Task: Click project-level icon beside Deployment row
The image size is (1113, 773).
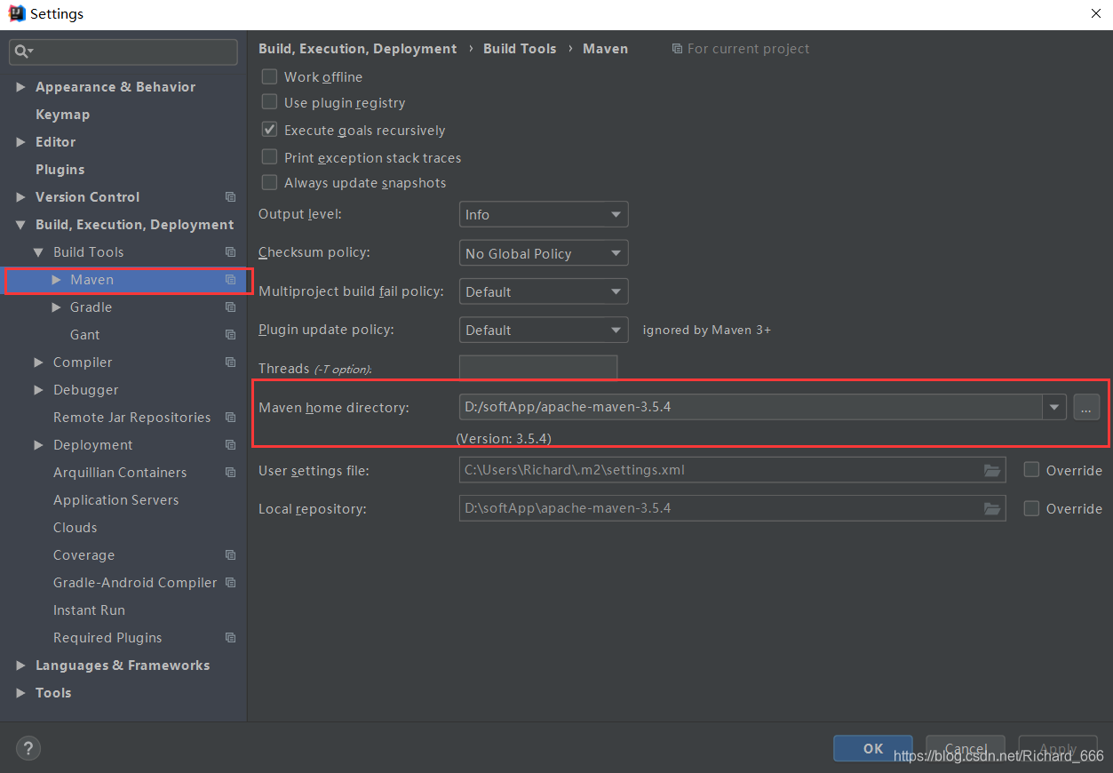Action: tap(230, 445)
